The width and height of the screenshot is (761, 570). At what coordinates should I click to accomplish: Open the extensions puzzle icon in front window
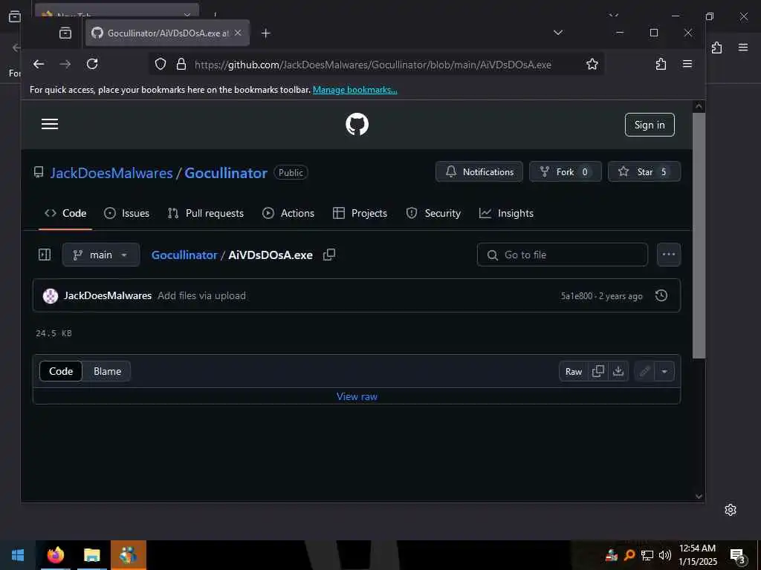tap(661, 64)
